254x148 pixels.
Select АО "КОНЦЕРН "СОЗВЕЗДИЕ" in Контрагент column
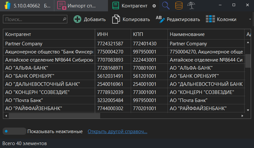pyautogui.click(x=49, y=92)
